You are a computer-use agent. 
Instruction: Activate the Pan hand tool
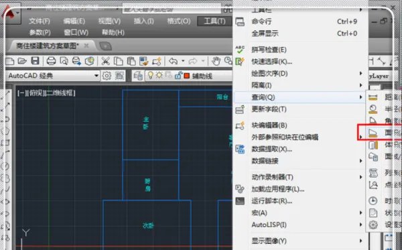216,61
